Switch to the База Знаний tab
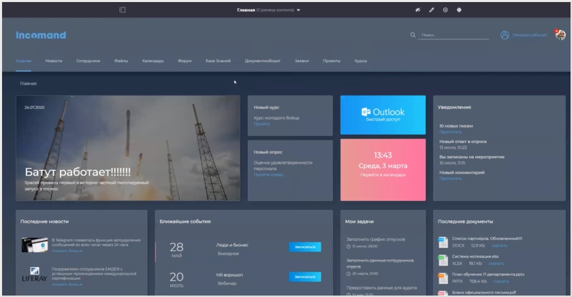The width and height of the screenshot is (572, 297). pyautogui.click(x=218, y=61)
